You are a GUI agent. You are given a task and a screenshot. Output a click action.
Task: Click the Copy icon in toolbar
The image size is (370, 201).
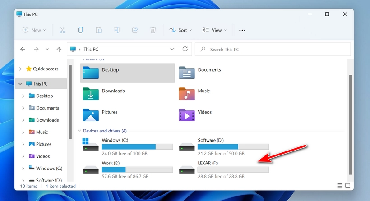click(80, 30)
